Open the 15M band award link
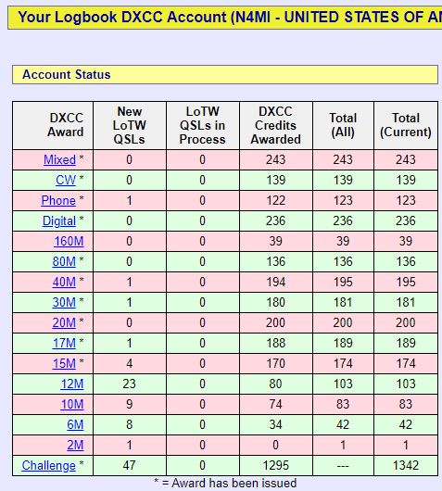 pyautogui.click(x=64, y=363)
